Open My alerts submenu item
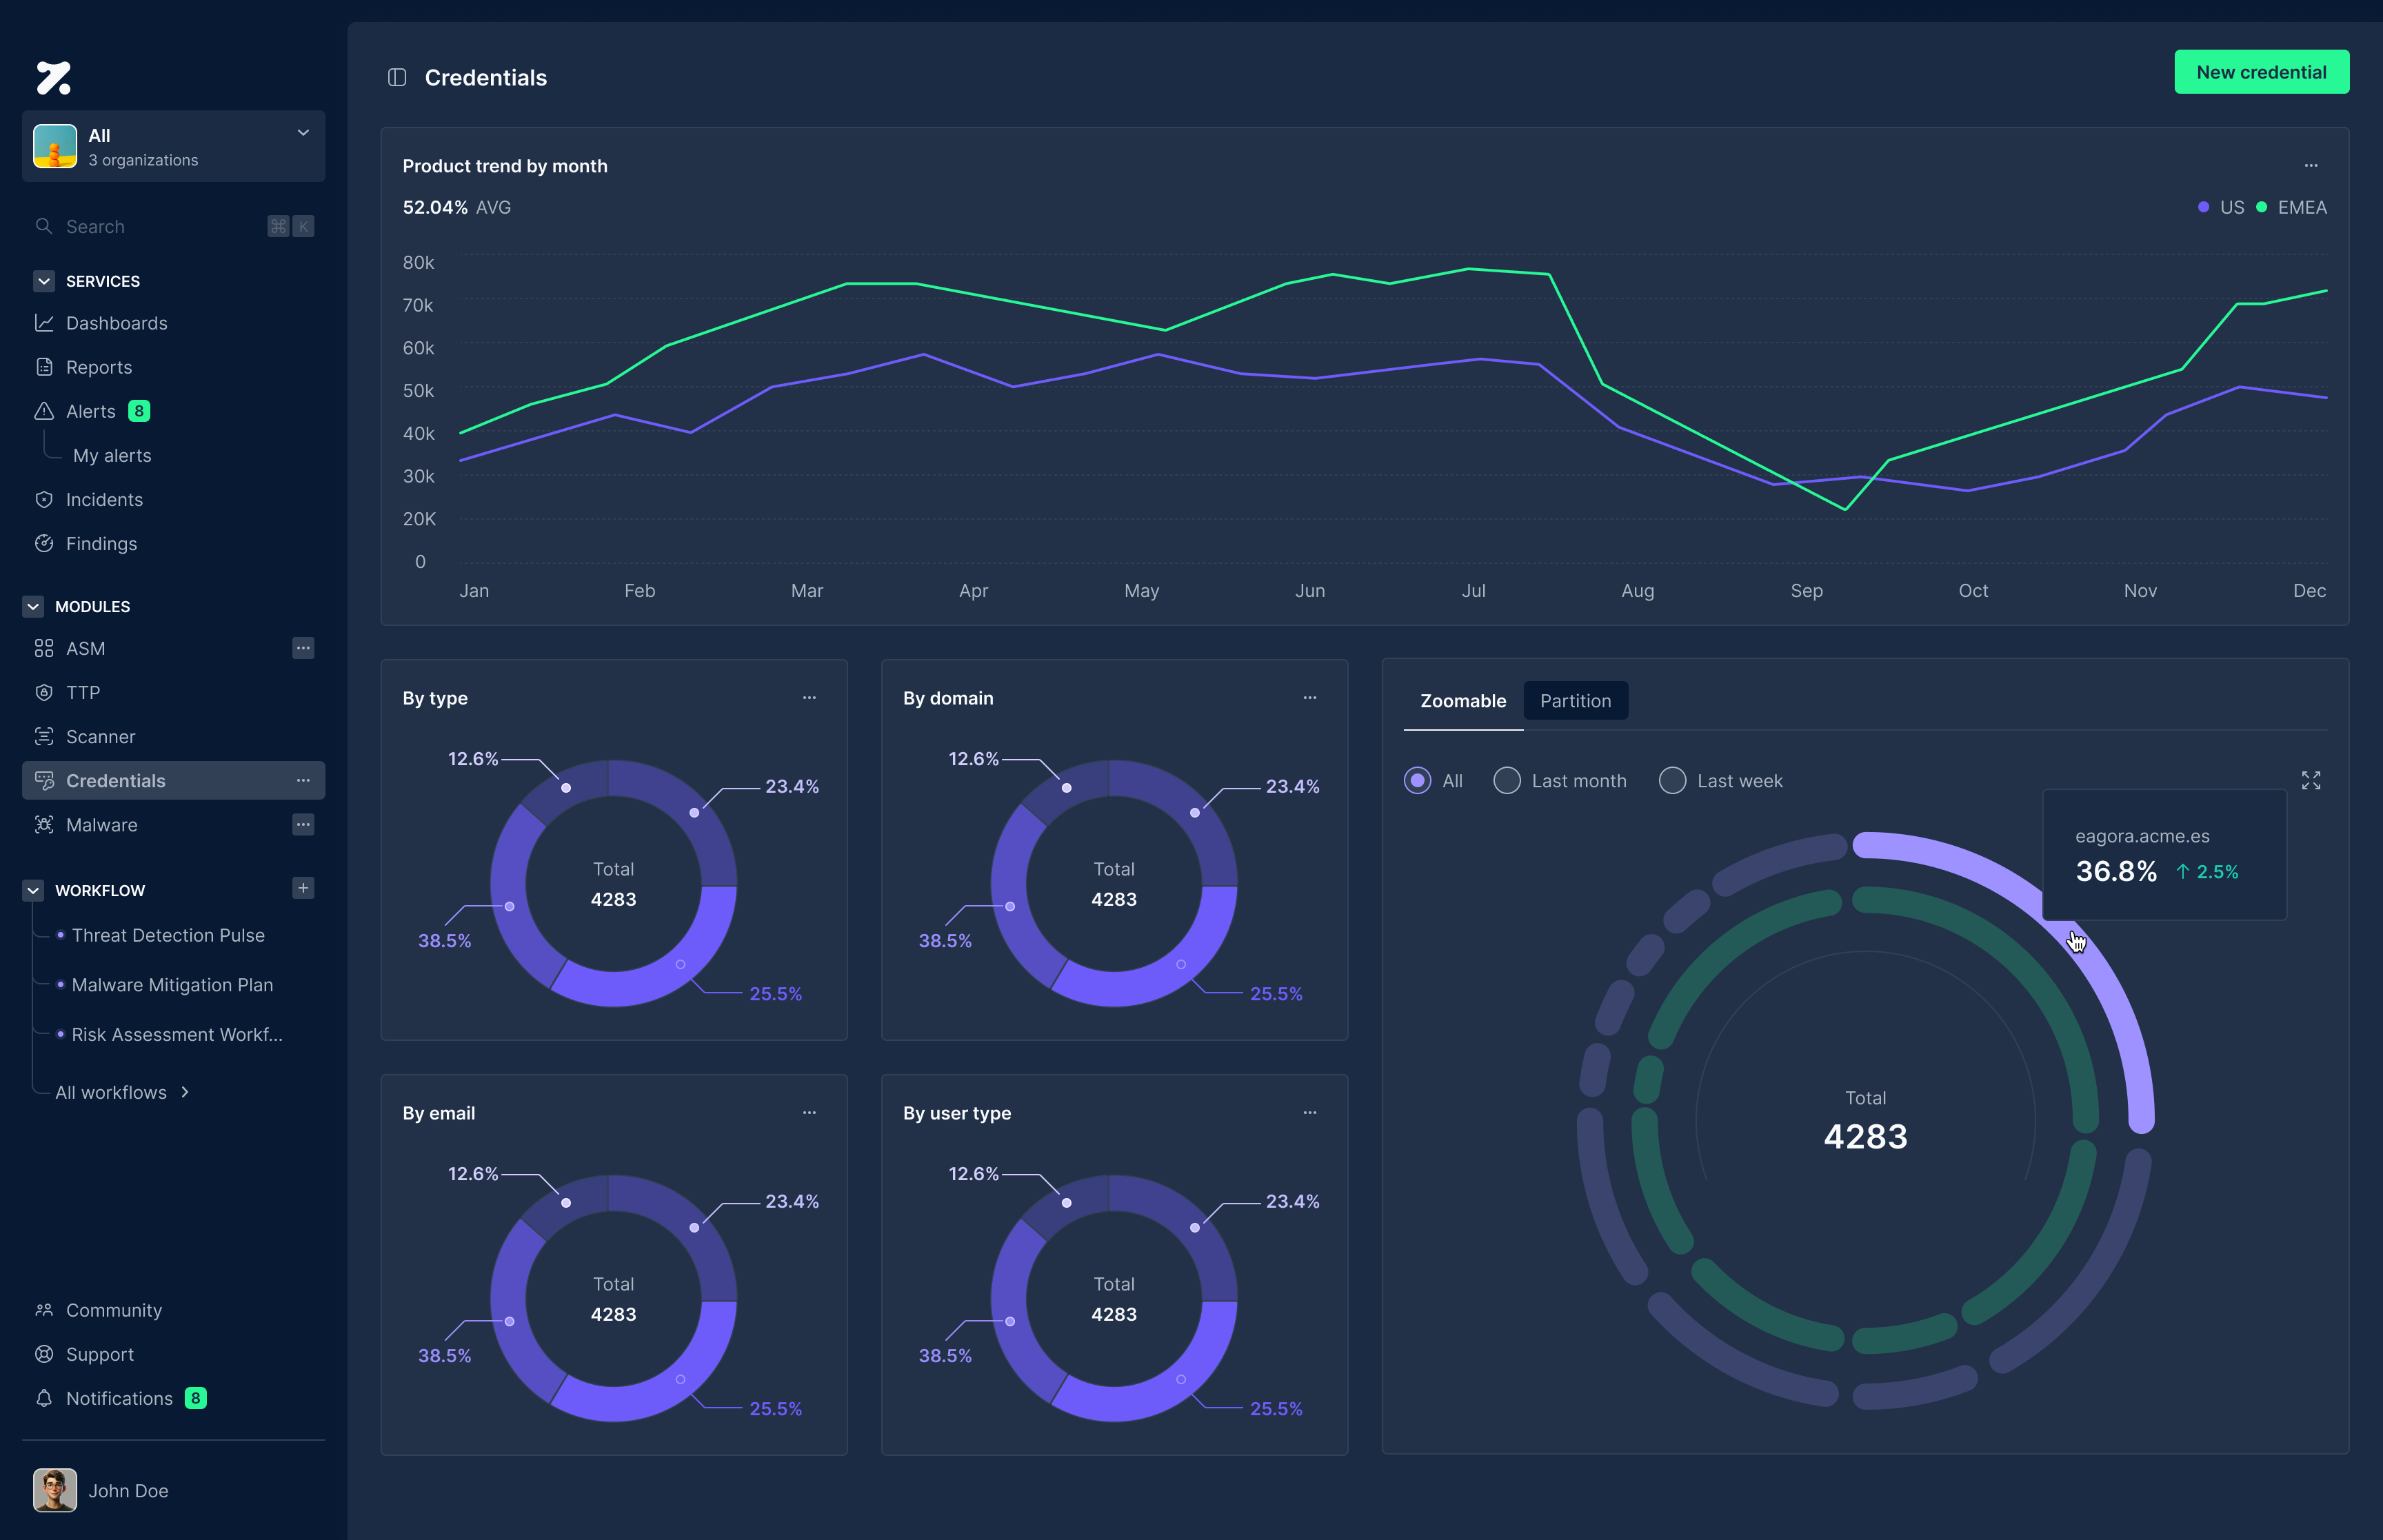Screen dimensions: 2383x1540 [x=112, y=455]
